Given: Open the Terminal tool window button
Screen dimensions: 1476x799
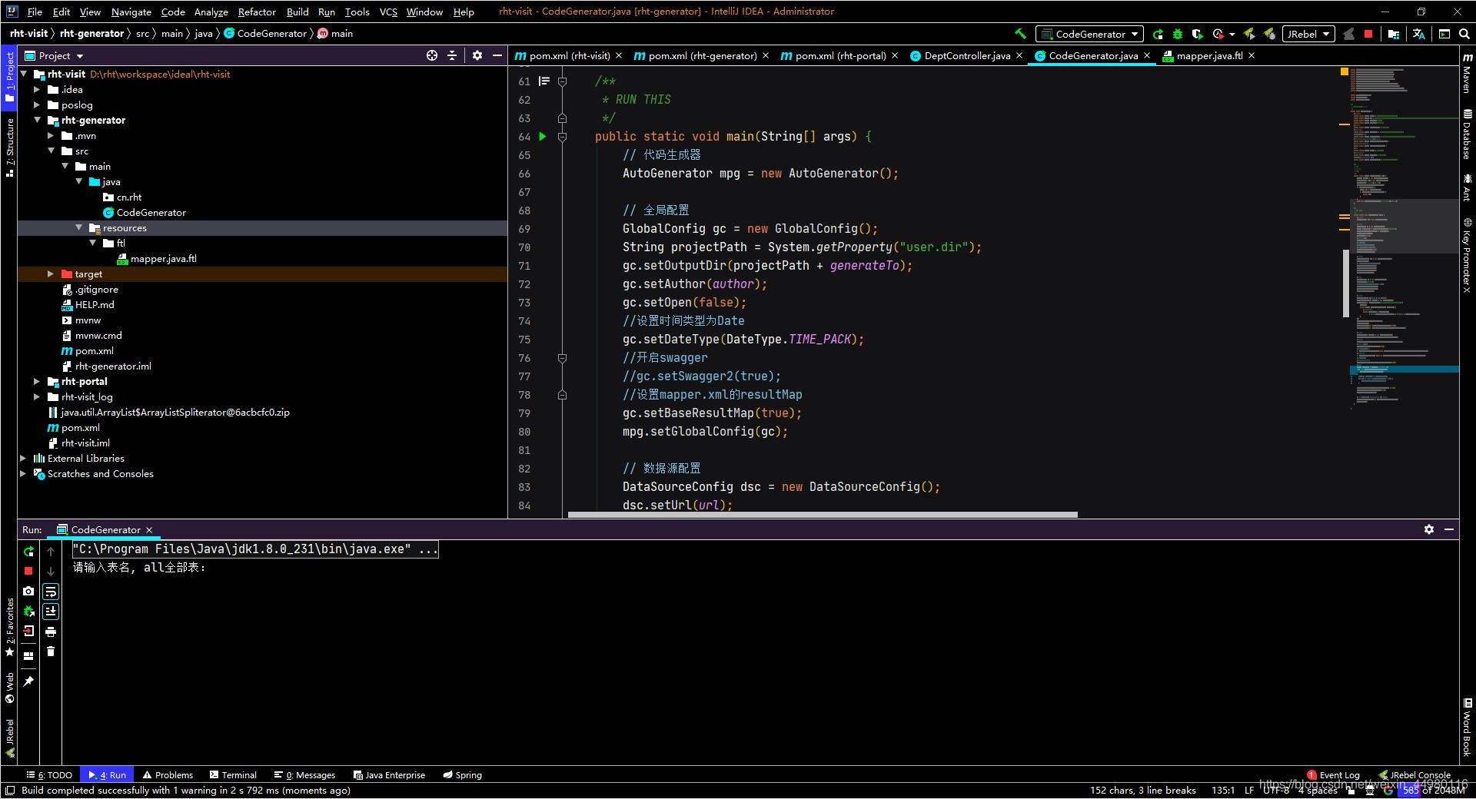Looking at the screenshot, I should pos(234,775).
